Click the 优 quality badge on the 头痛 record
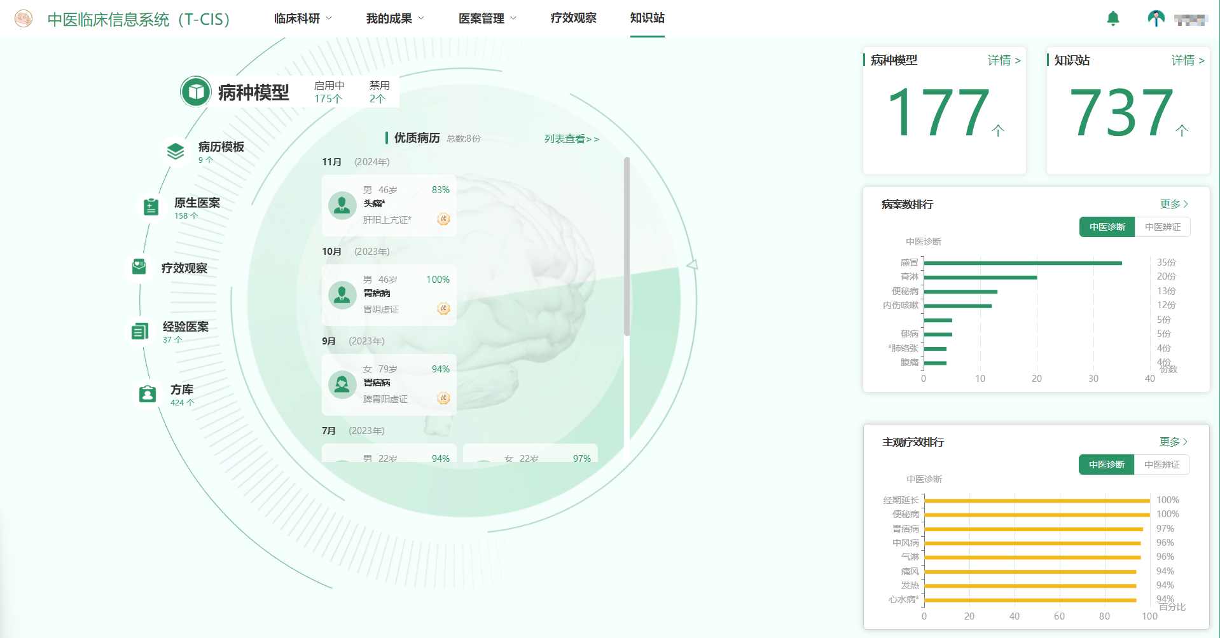1220x638 pixels. pos(443,219)
